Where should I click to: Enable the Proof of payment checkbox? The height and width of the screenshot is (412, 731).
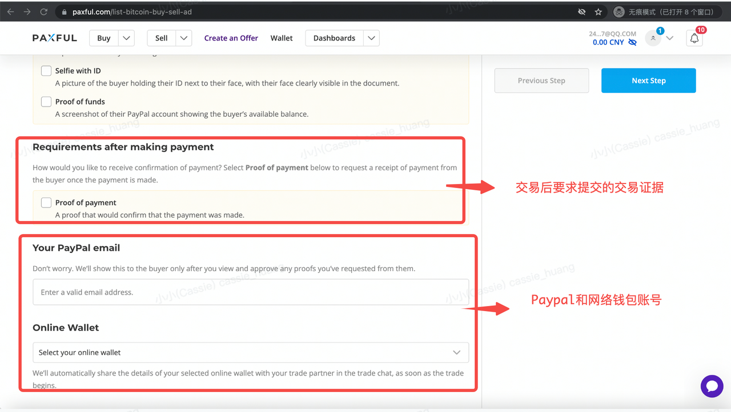pos(46,202)
